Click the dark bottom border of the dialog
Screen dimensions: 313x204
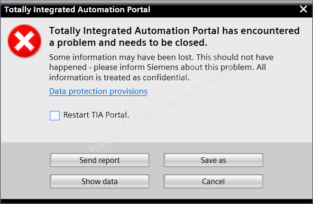click(156, 201)
